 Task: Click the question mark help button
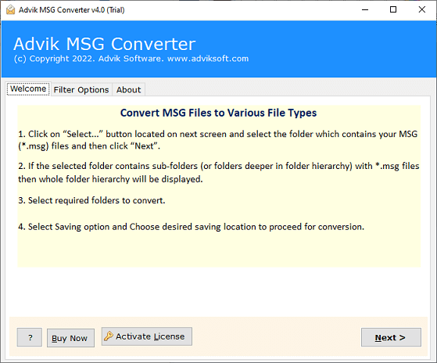point(30,337)
